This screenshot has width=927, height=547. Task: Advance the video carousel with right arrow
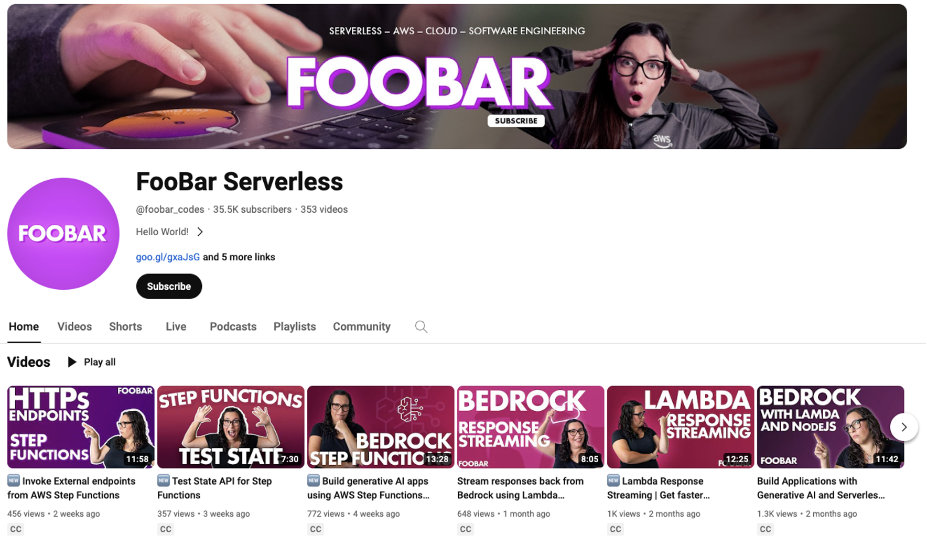pyautogui.click(x=904, y=427)
